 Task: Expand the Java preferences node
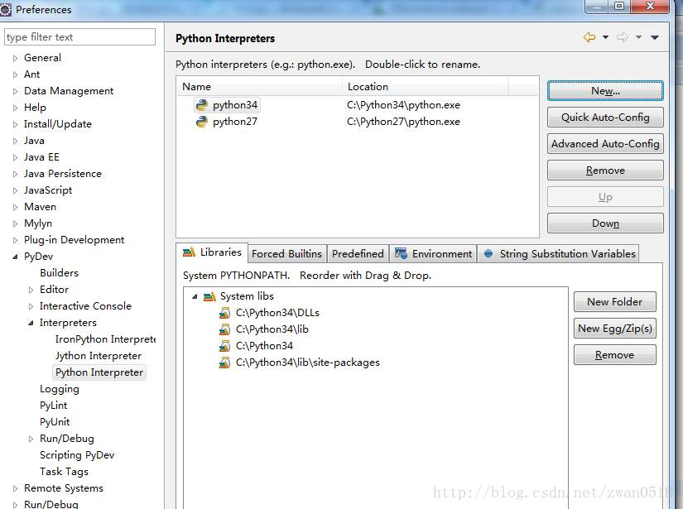(x=15, y=141)
